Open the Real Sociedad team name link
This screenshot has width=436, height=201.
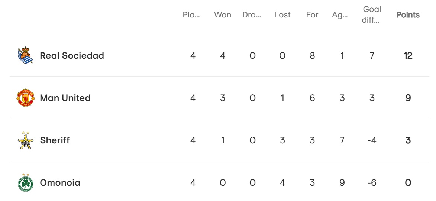point(72,56)
